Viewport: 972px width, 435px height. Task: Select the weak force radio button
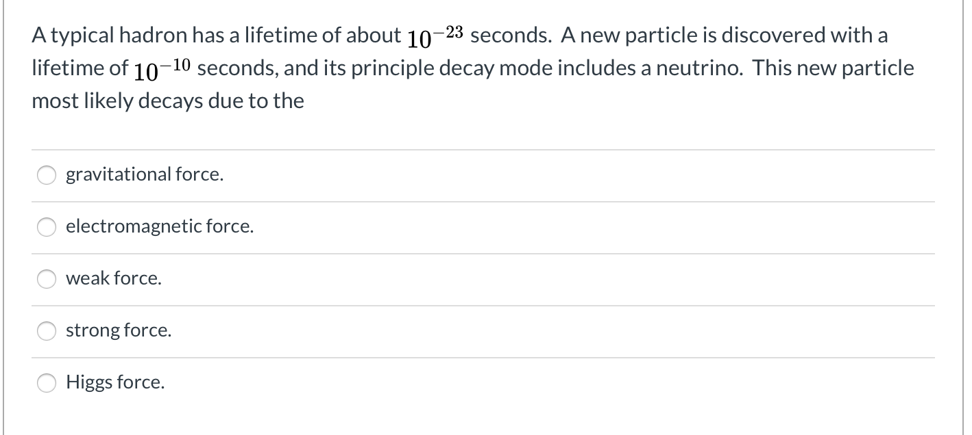tap(46, 279)
